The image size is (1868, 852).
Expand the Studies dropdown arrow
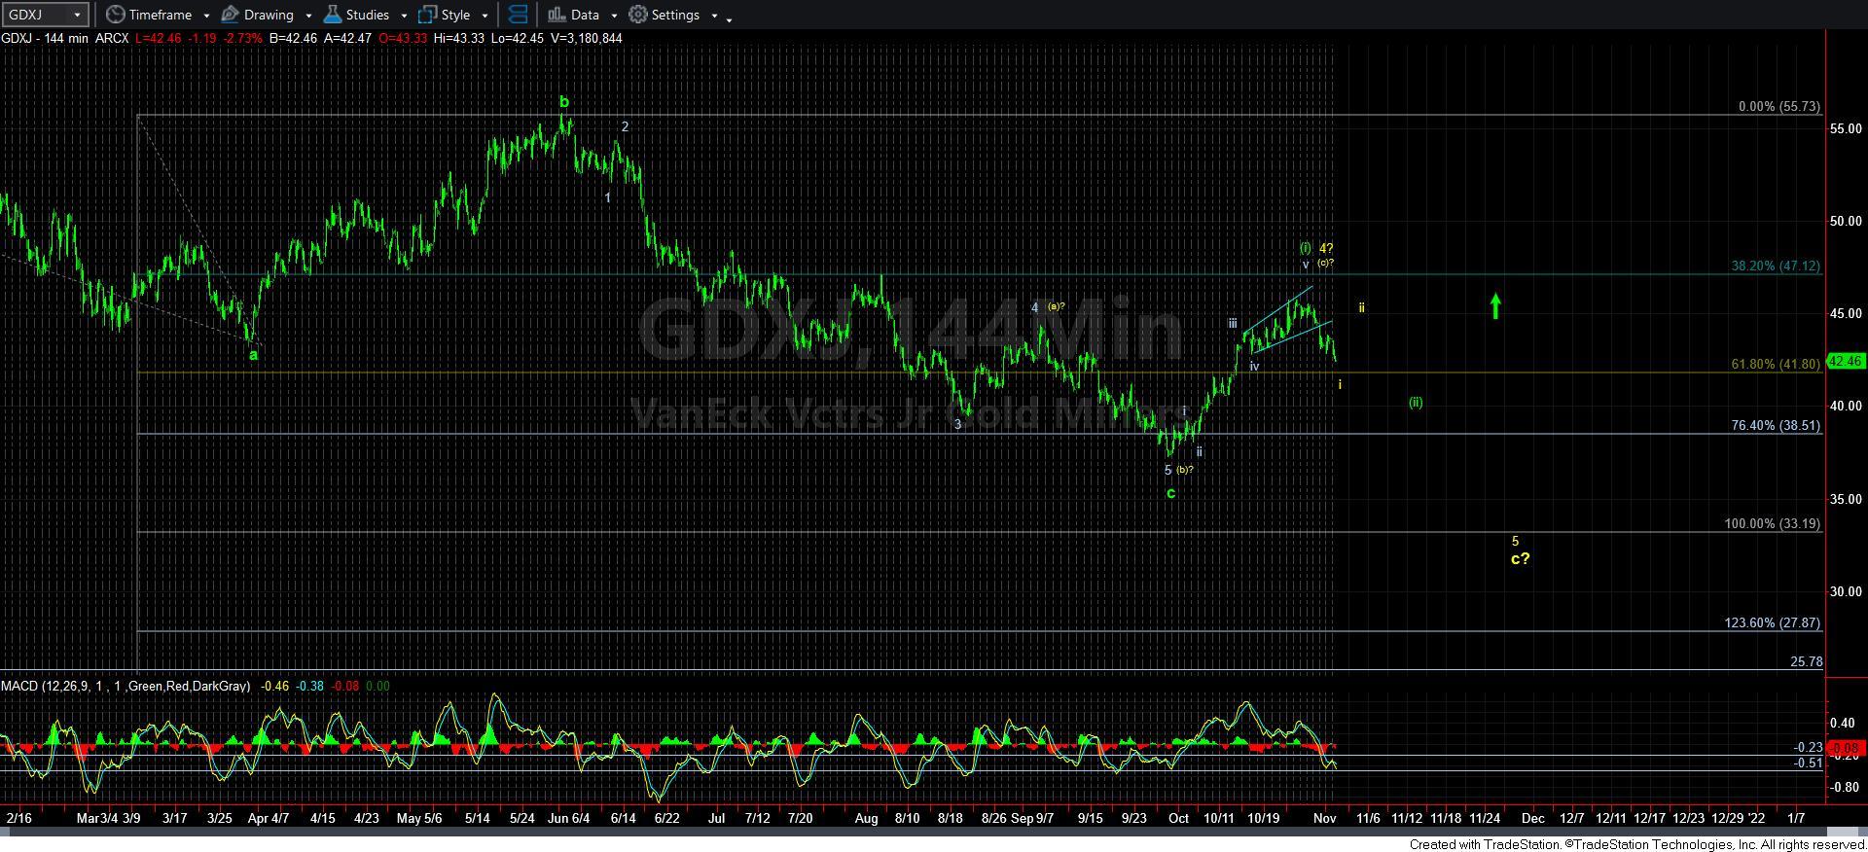pos(403,16)
